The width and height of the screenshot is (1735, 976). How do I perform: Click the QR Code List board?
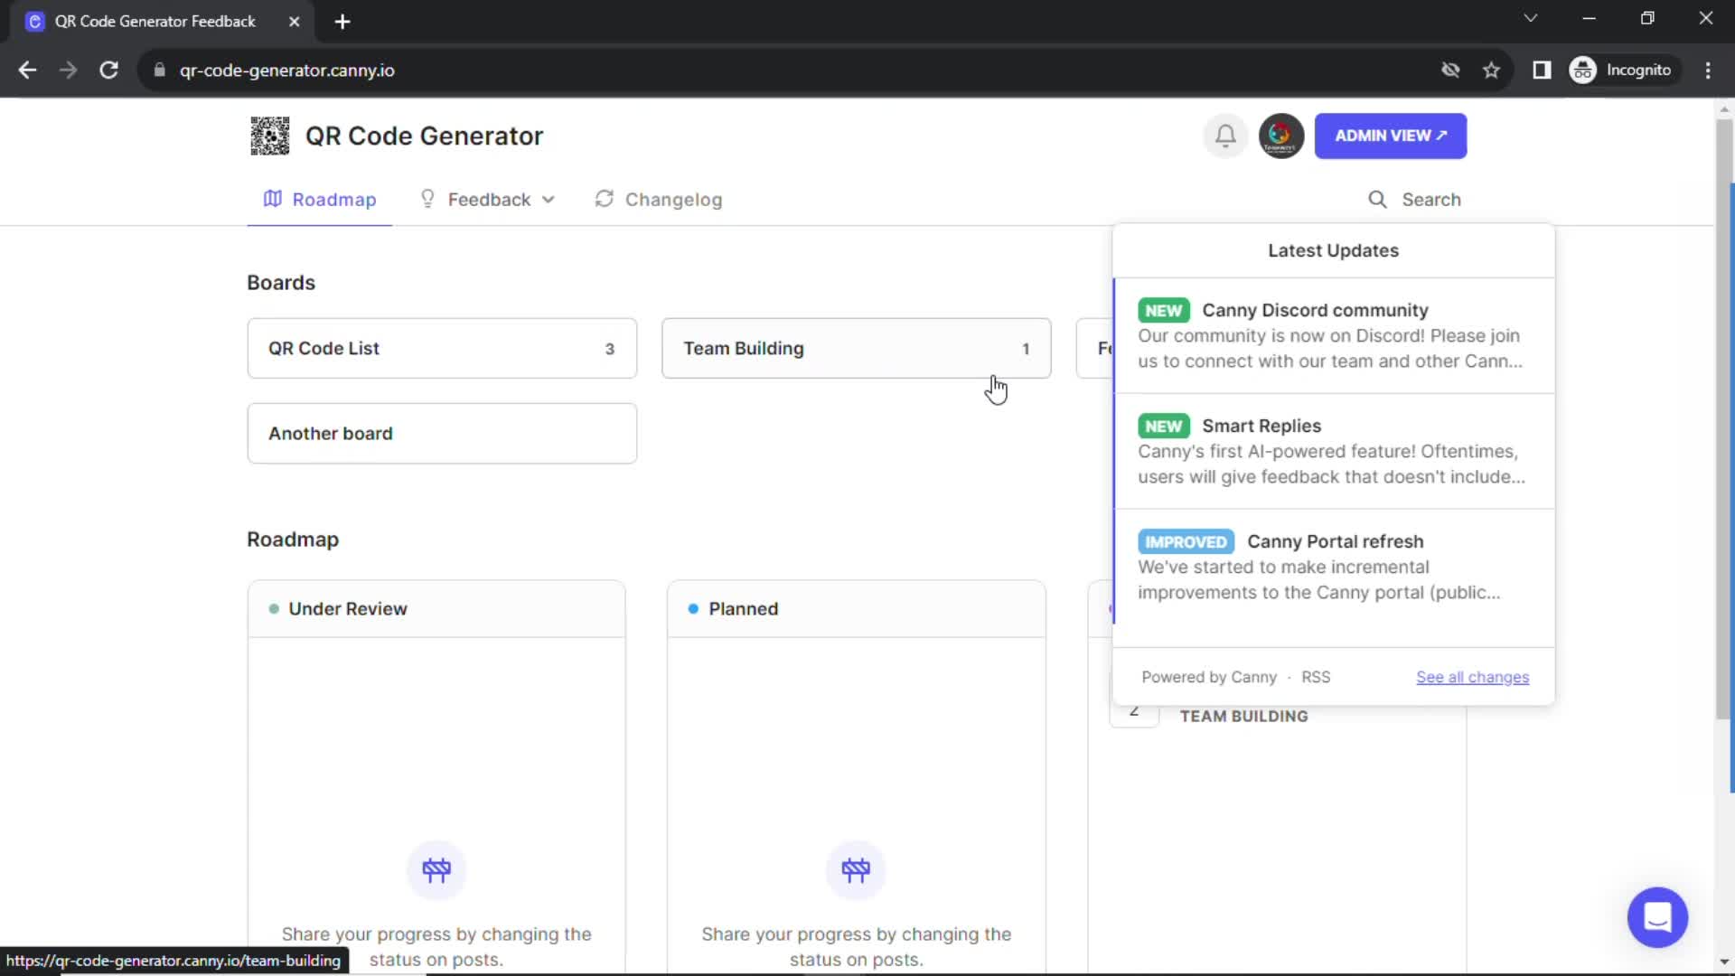(x=442, y=348)
